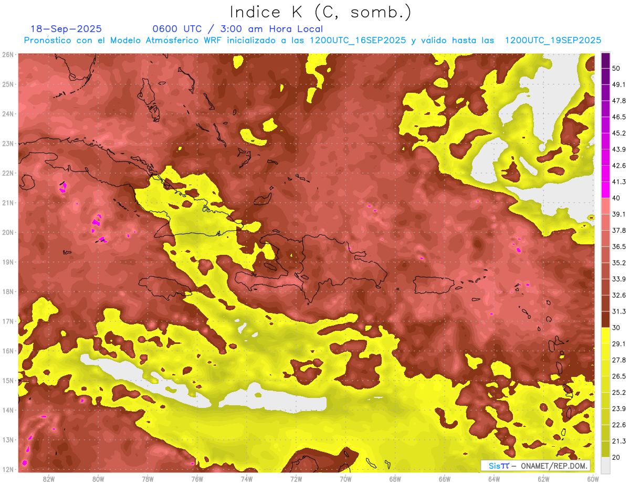This screenshot has width=630, height=486.
Task: Click the latitude label "12N"
Action: click(x=8, y=469)
